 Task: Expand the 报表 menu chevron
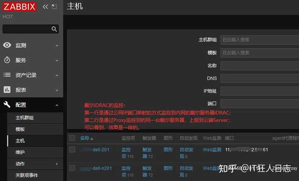[x=57, y=90]
